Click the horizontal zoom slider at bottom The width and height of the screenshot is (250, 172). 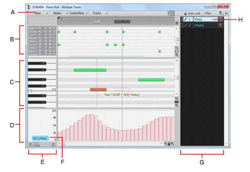point(169,143)
